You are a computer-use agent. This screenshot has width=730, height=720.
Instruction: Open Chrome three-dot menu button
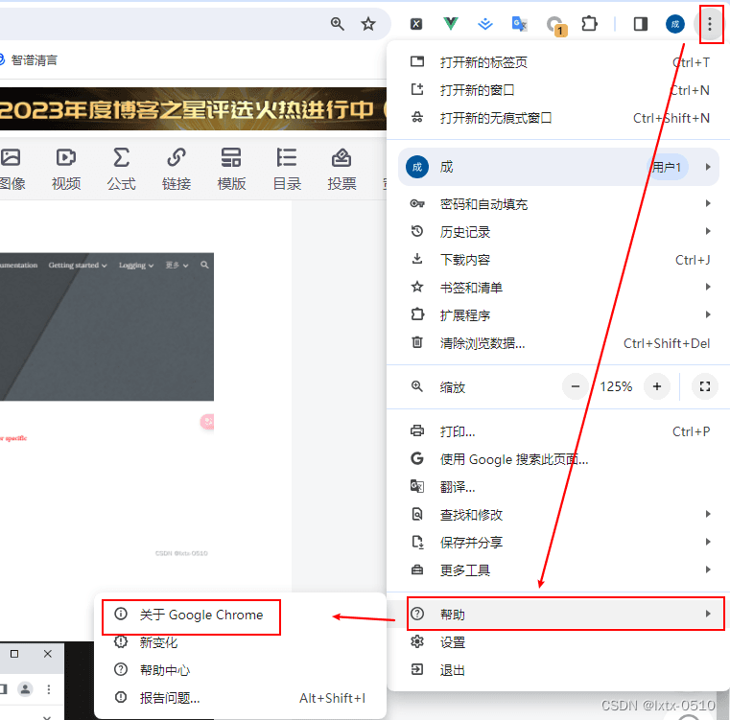(710, 24)
